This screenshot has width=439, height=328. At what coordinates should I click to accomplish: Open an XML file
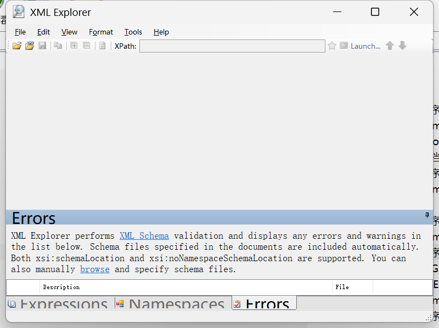tap(16, 45)
